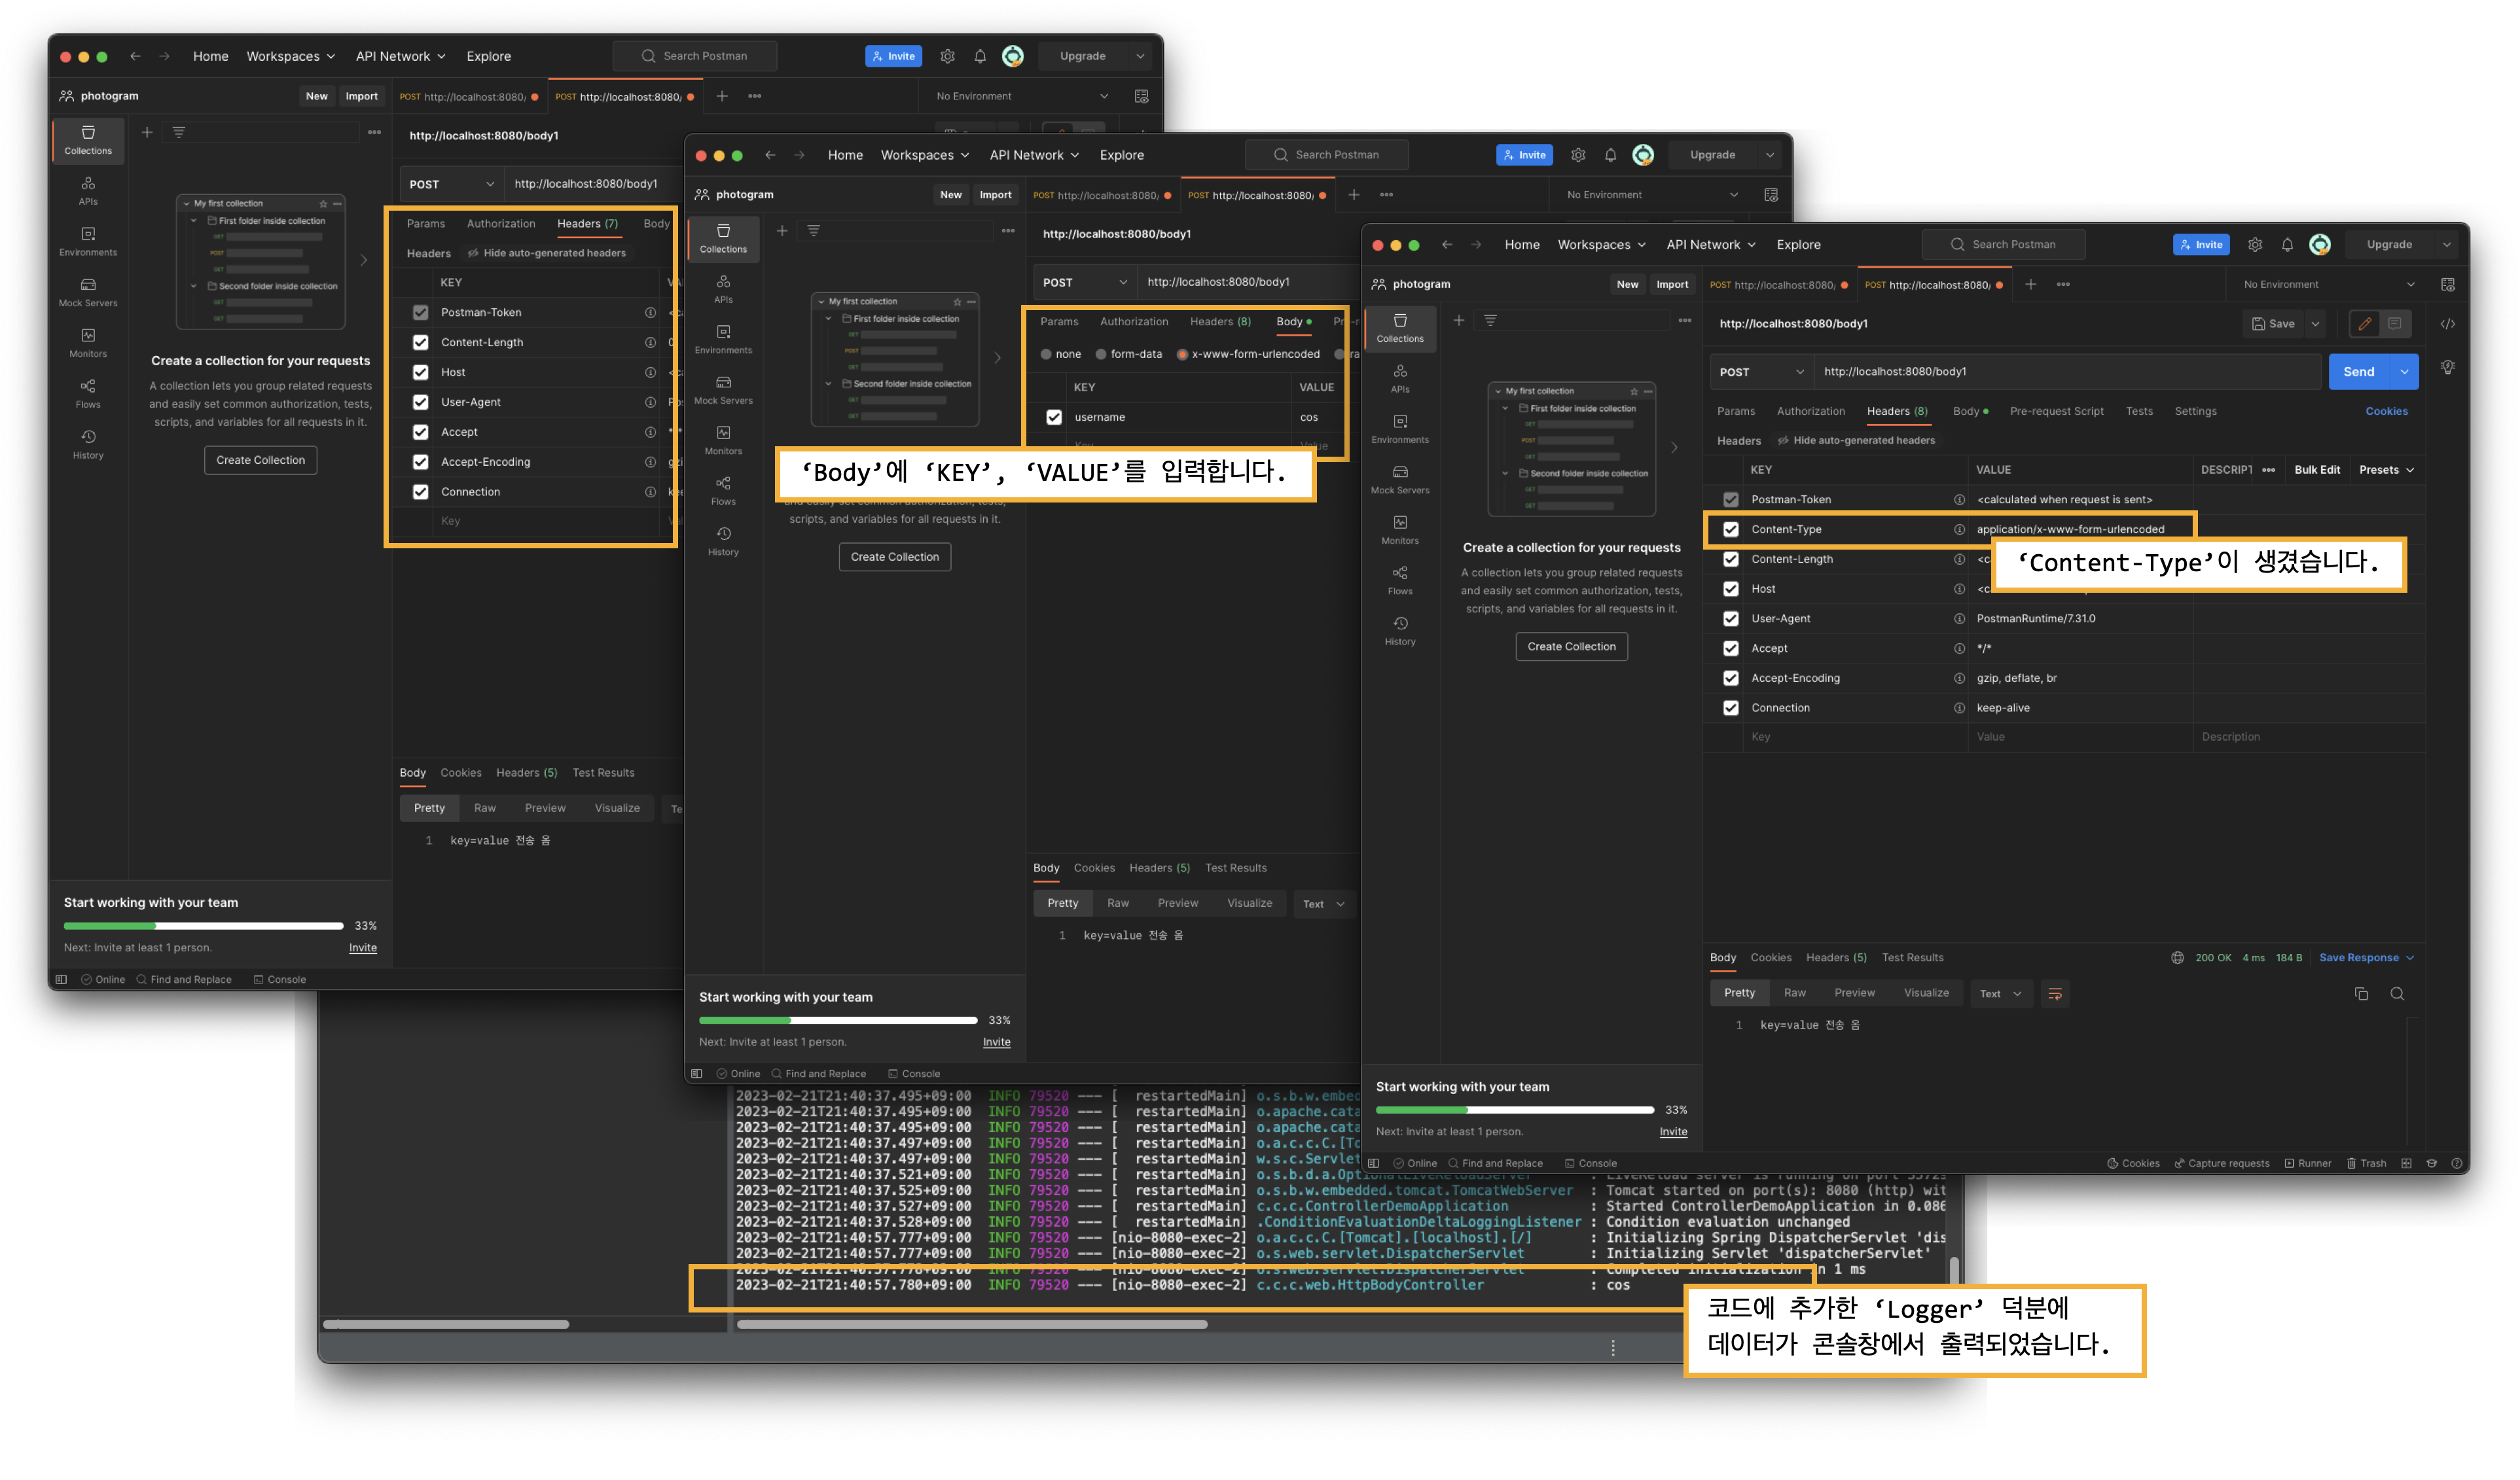Expand the Send button arrow options

[2404, 372]
